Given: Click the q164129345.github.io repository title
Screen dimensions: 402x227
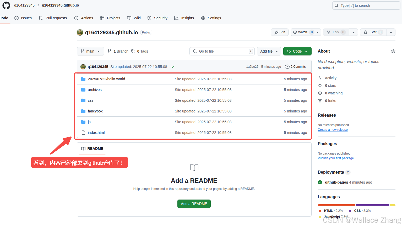Looking at the screenshot, I should [111, 32].
